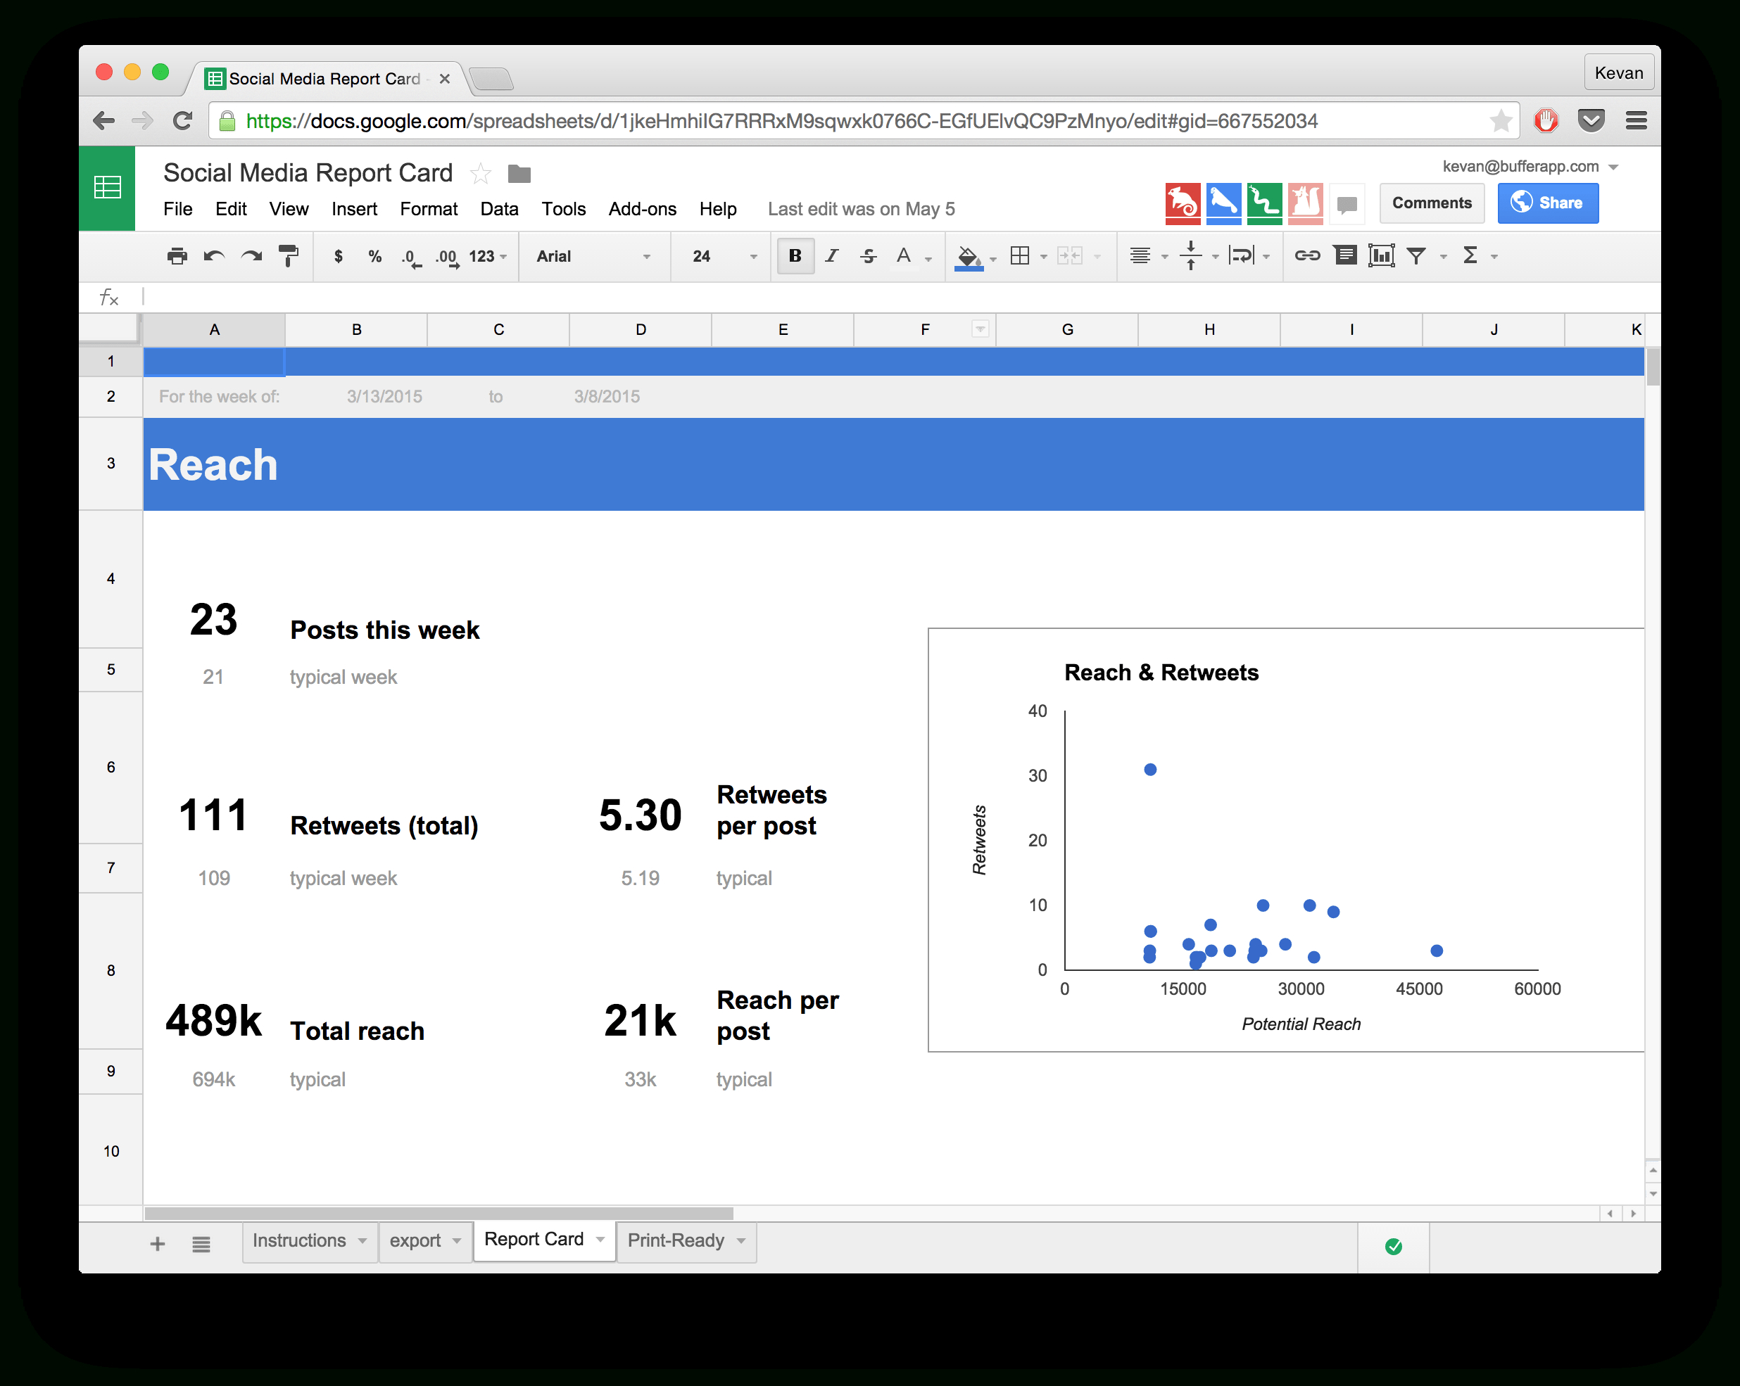Enable the merge cells toggle

(1071, 255)
